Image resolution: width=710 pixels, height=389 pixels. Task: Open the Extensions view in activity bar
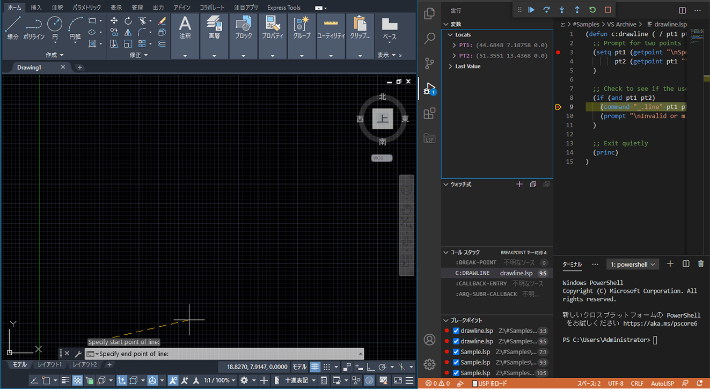pyautogui.click(x=429, y=114)
